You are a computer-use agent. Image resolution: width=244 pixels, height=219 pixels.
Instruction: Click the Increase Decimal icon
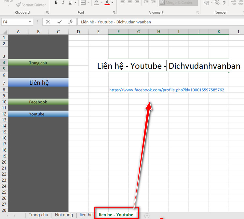(x=233, y=3)
